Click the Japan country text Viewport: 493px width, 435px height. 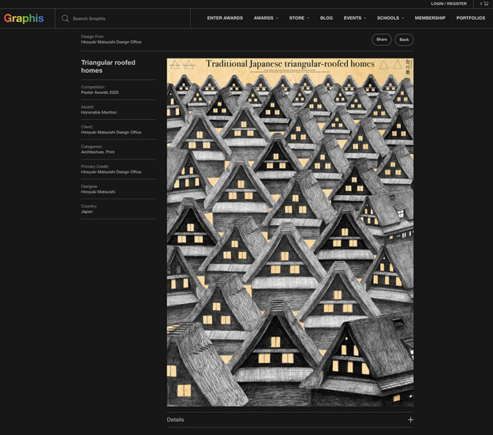(x=87, y=212)
